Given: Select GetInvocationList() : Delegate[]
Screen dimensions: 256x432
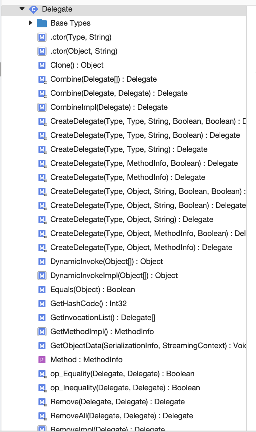Looking at the screenshot, I should pos(103,318).
